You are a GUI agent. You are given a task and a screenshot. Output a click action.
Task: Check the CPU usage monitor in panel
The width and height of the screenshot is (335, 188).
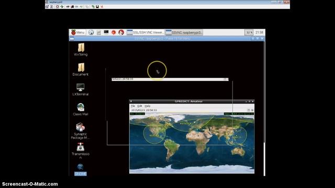coord(249,32)
